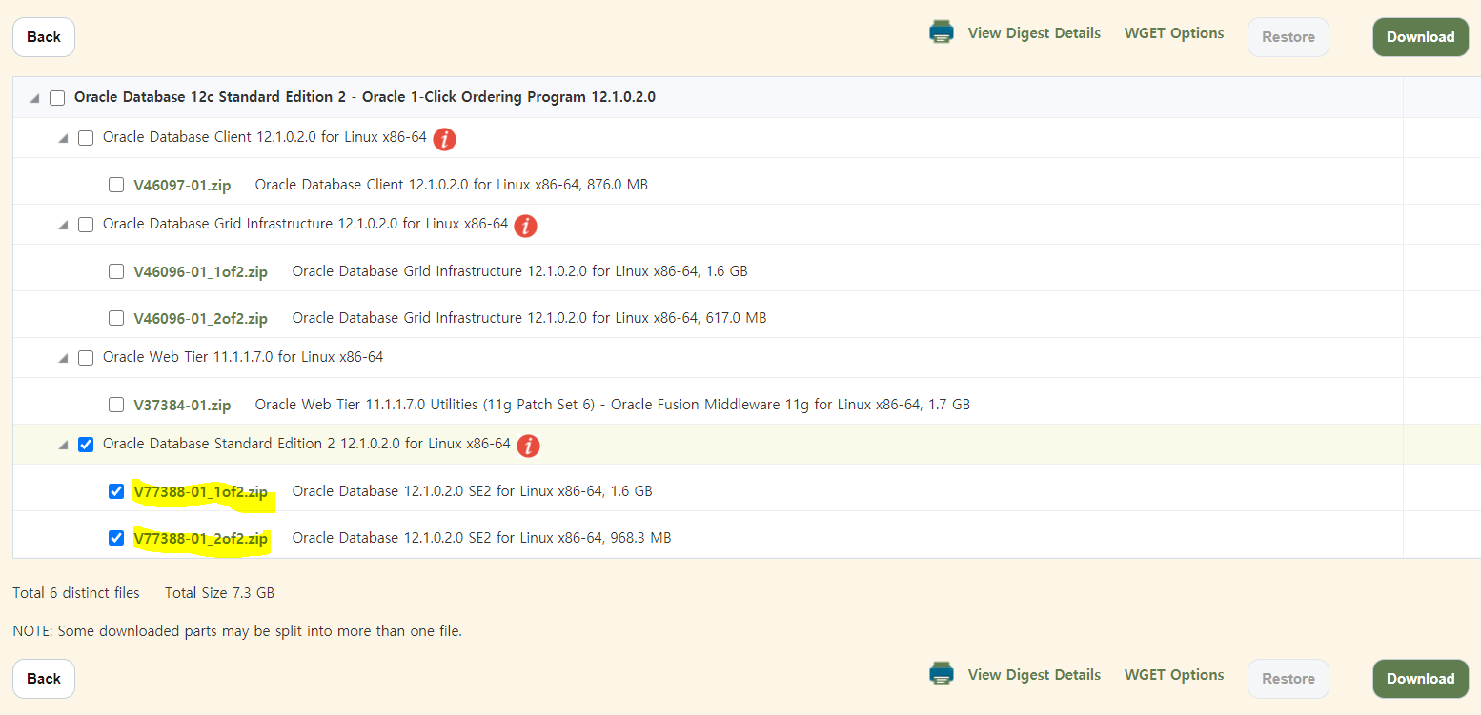Click the bottom Back button

[44, 679]
